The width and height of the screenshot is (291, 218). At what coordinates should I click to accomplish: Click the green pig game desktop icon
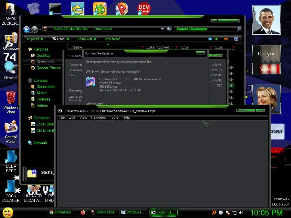pos(100,9)
